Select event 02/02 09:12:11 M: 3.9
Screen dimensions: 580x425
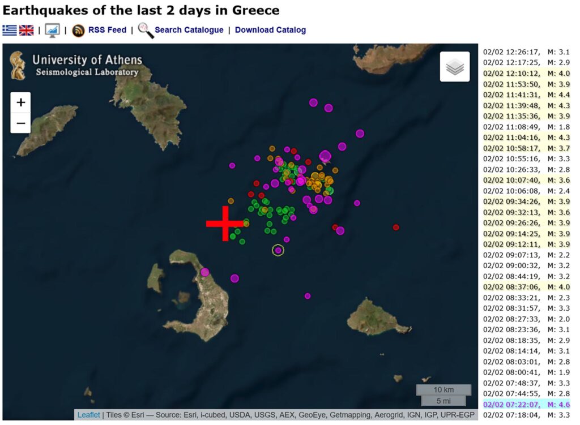(526, 244)
